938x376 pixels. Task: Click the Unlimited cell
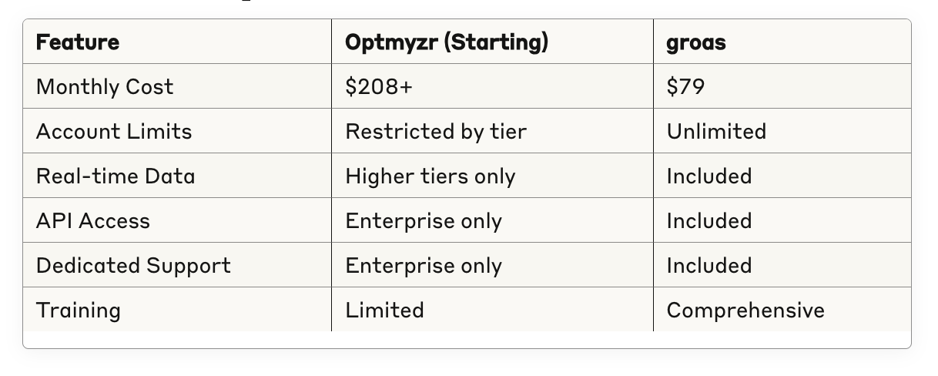click(x=716, y=131)
